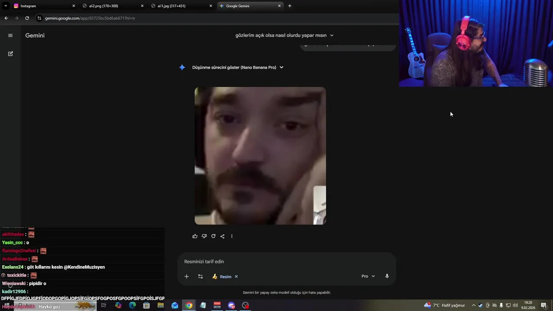View site information icon in address bar
The height and width of the screenshot is (311, 553).
(x=39, y=18)
